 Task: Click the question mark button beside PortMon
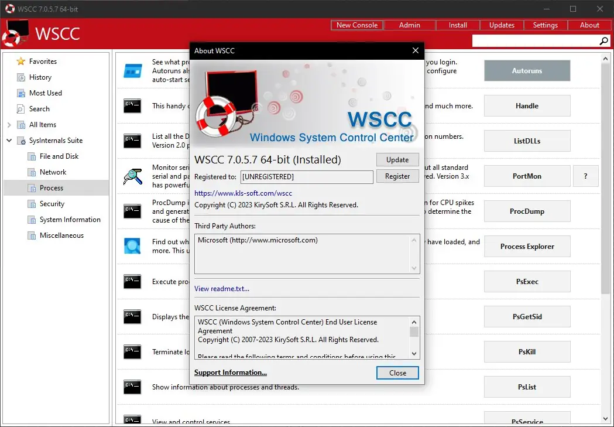(586, 176)
